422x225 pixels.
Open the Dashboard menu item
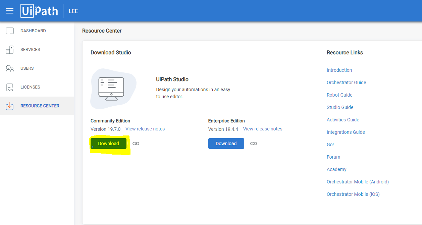pos(33,31)
